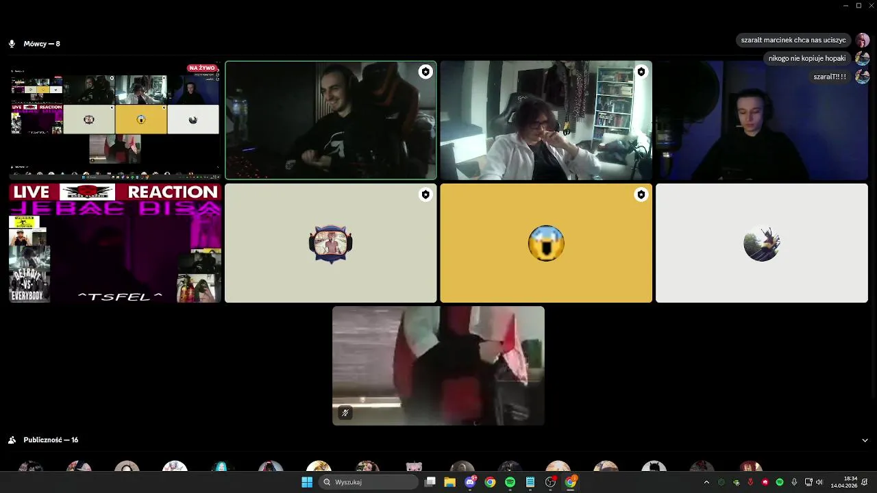Open the Notepad taskbar icon

530,482
